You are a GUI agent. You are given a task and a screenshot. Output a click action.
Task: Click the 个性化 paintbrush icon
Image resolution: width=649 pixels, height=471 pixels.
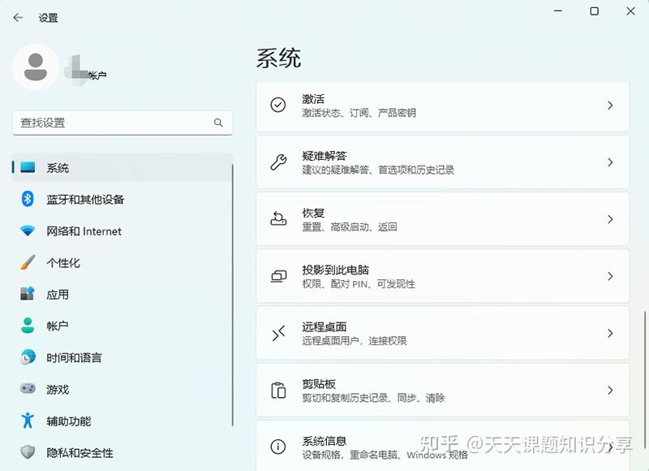[28, 262]
